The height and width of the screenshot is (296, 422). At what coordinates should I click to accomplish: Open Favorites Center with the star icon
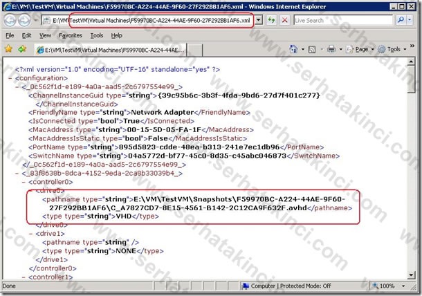(x=8, y=49)
